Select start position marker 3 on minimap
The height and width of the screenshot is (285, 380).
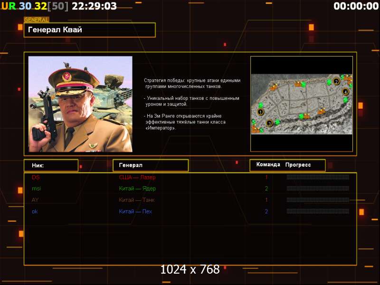pos(269,123)
